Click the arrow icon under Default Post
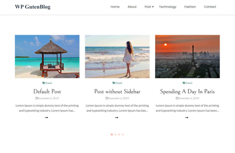This screenshot has width=235, height=153. pyautogui.click(x=46, y=118)
